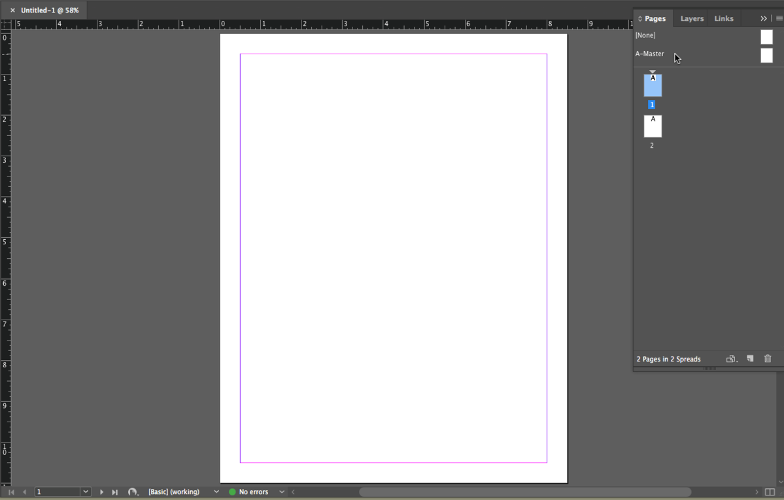Screen dimensions: 784x500
Task: Switch to the Layers tab
Action: click(x=692, y=18)
